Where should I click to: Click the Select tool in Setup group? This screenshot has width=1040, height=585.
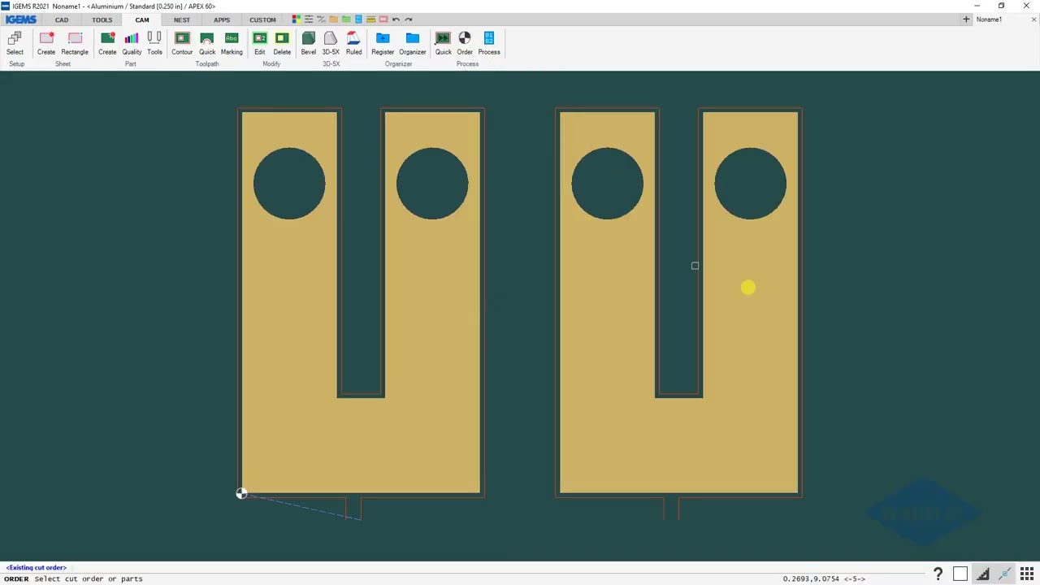[15, 44]
